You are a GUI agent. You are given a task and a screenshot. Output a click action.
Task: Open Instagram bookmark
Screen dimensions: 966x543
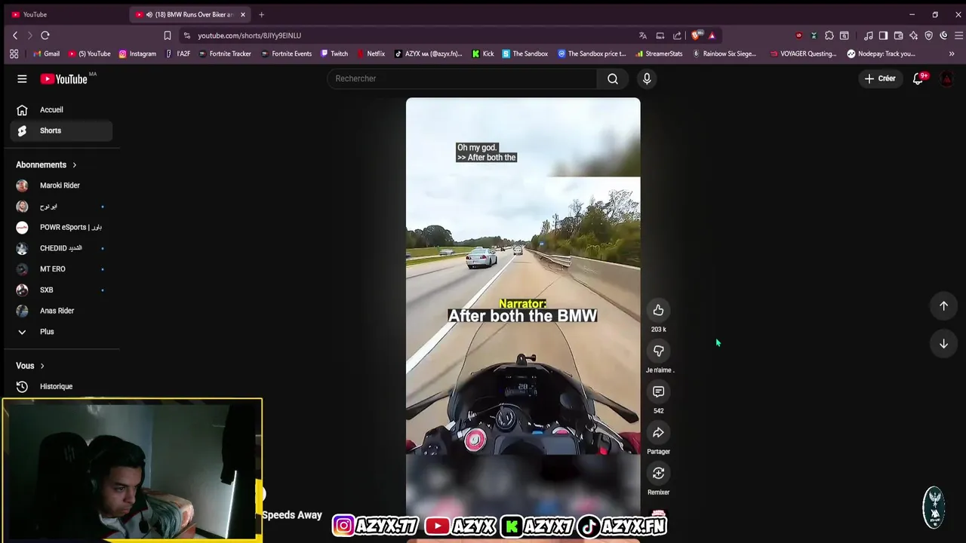pyautogui.click(x=137, y=54)
